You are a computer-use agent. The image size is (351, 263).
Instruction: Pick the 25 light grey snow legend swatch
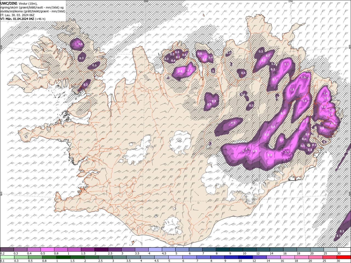(x=330, y=250)
